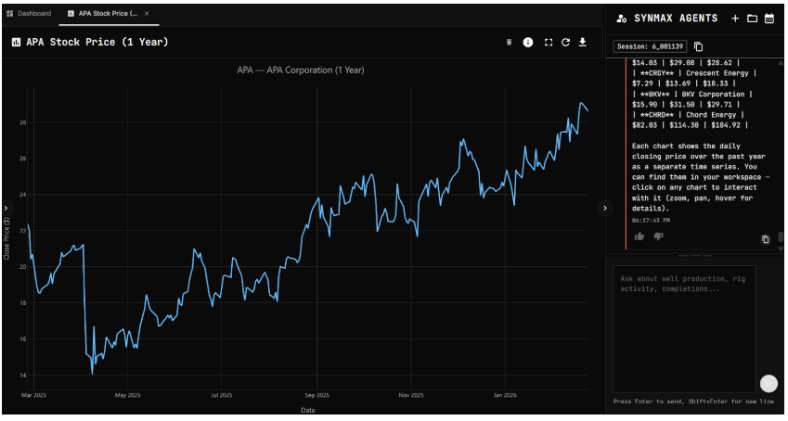The width and height of the screenshot is (788, 421).
Task: Copy the session ID to clipboard
Action: [x=699, y=46]
